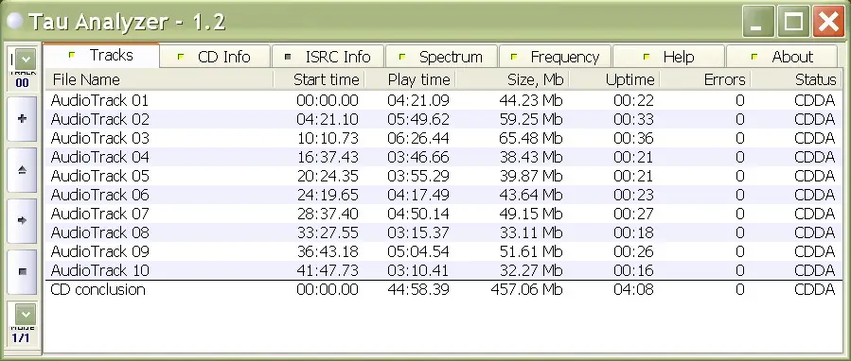851x361 pixels.
Task: Click the Uptime column header
Action: point(614,79)
